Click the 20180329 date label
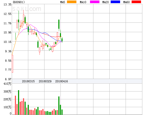This screenshot has width=157, height=115. [45, 81]
